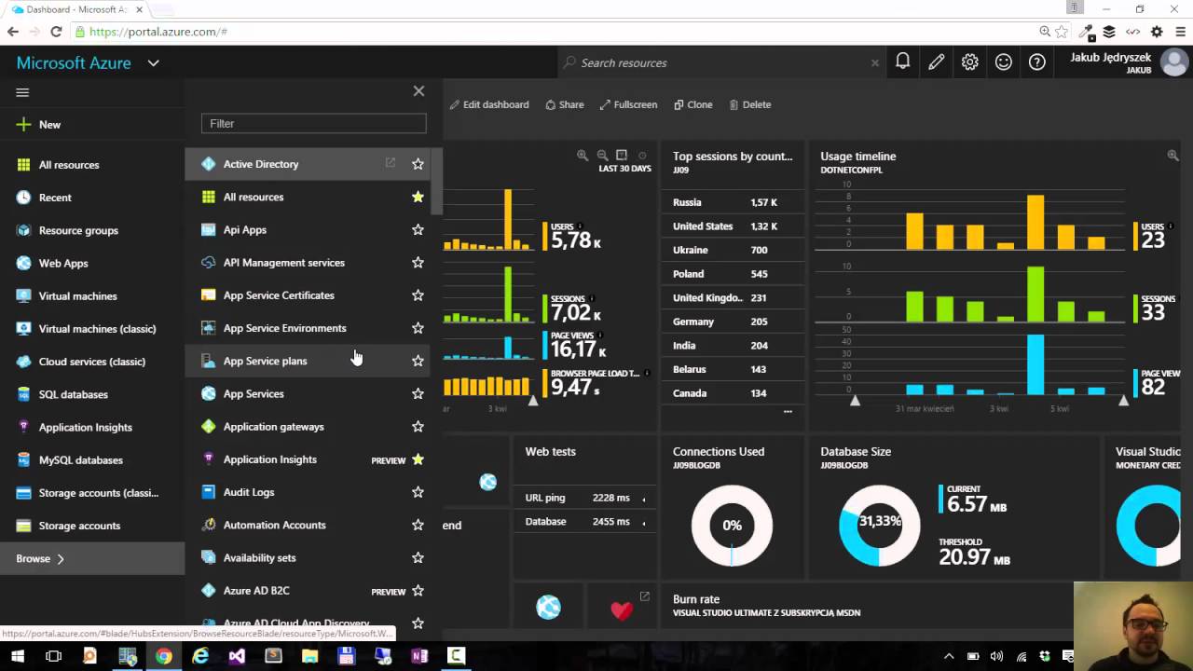Screen dimensions: 1193x671
Task: Expand the Browse menu
Action: click(92, 558)
